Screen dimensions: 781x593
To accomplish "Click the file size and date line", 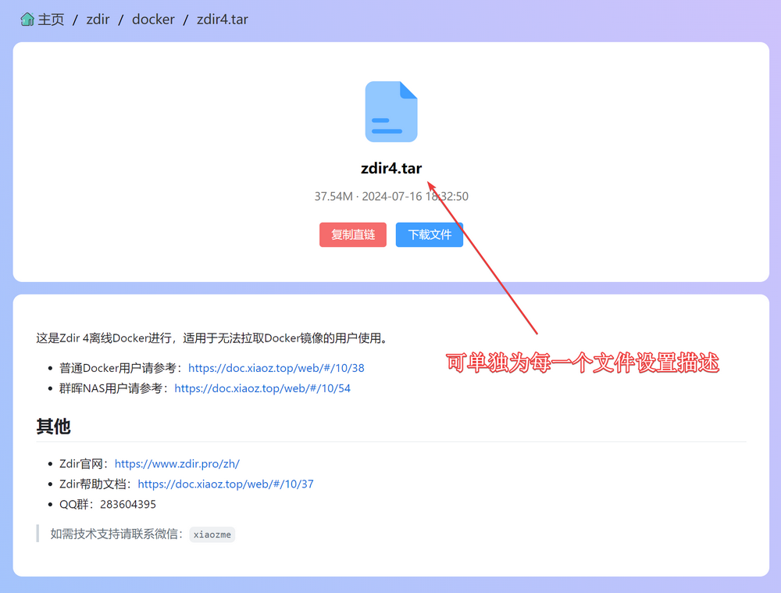I will [391, 196].
